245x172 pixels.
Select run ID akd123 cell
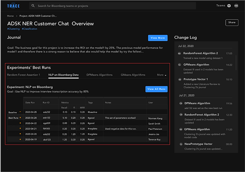pyautogui.click(x=47, y=139)
